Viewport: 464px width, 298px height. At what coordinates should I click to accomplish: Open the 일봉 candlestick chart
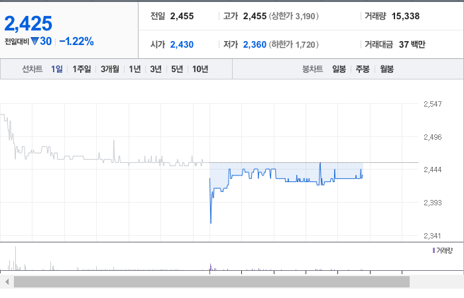(339, 69)
